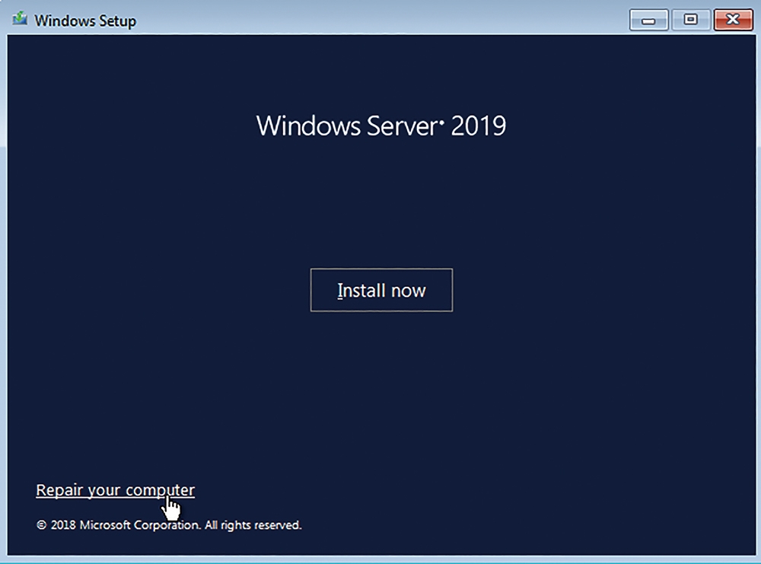
Task: Click the Windows Setup title bar icon
Action: (20, 20)
